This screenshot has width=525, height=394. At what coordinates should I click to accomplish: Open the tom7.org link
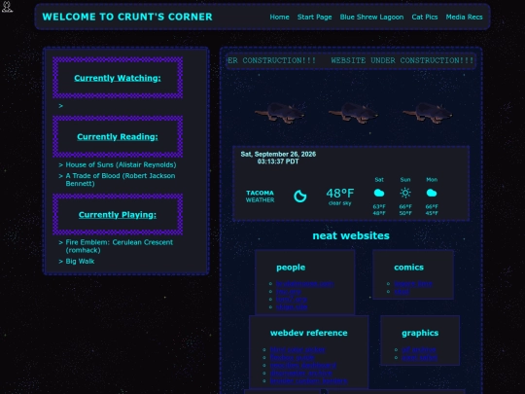tap(292, 300)
